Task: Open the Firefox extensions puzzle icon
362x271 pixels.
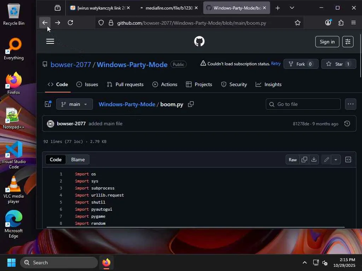Action: click(x=341, y=23)
